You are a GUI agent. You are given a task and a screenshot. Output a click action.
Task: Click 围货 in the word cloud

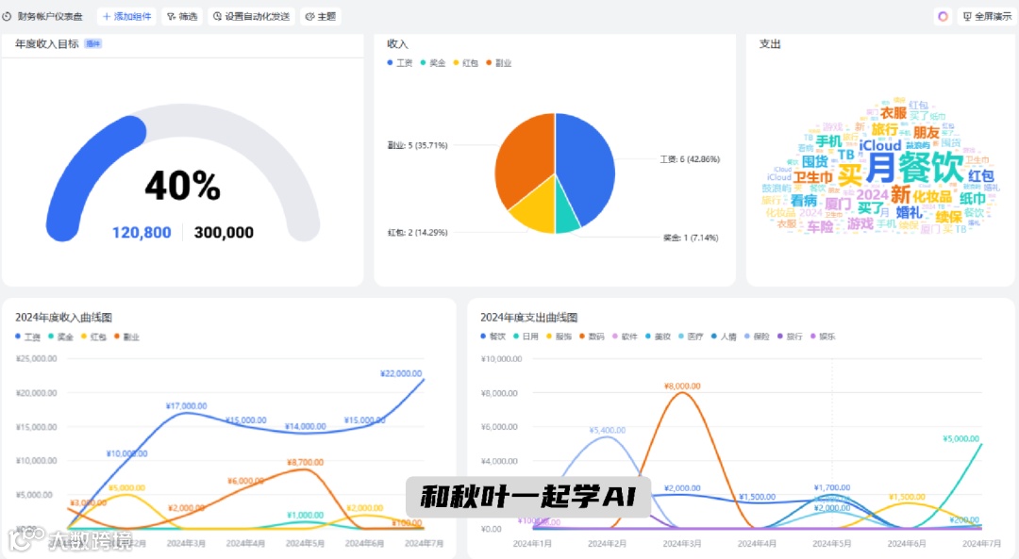(815, 161)
